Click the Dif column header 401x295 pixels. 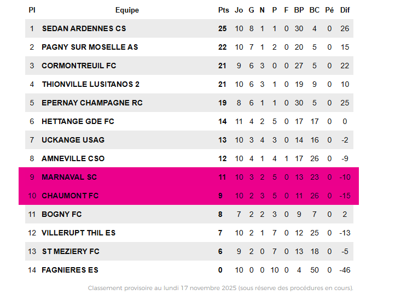pos(345,10)
